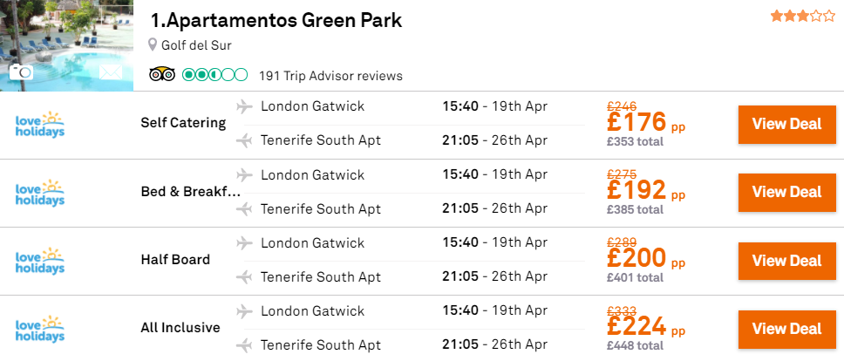This screenshot has height=361, width=844.
Task: View Deal for All Inclusive at £224
Action: point(787,329)
